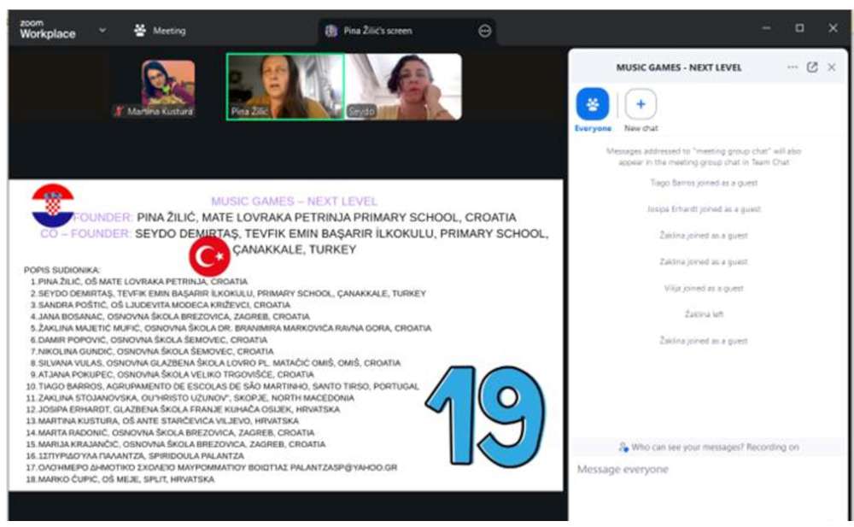The image size is (854, 527).
Task: Click the Everyone chat icon
Action: coord(593,104)
